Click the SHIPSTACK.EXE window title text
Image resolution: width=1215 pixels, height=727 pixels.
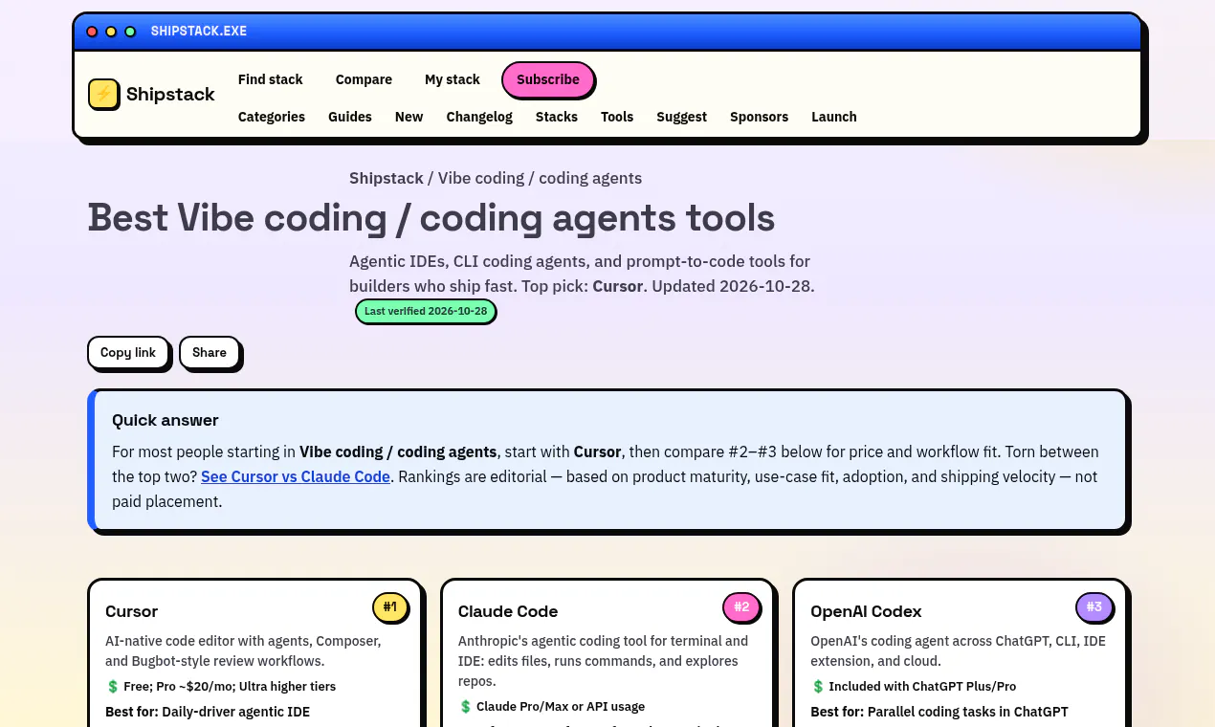pos(199,32)
